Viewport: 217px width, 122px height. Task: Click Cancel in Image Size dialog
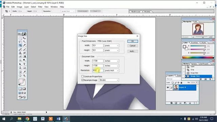coord(133,46)
